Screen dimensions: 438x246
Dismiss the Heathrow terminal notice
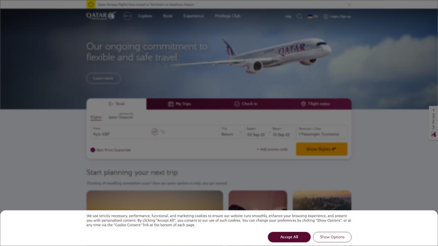(x=349, y=5)
